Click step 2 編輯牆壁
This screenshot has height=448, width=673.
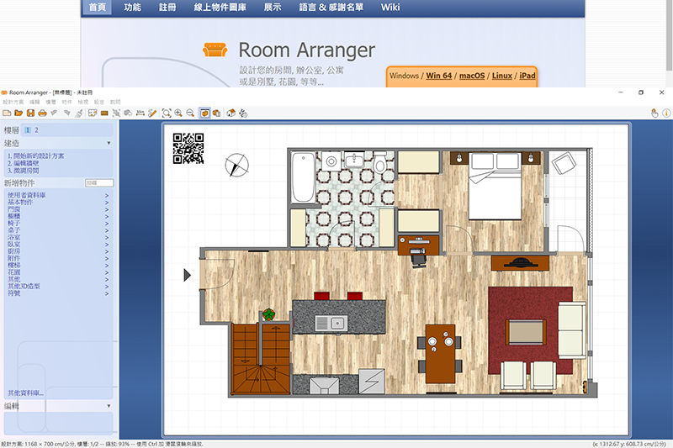[24, 163]
